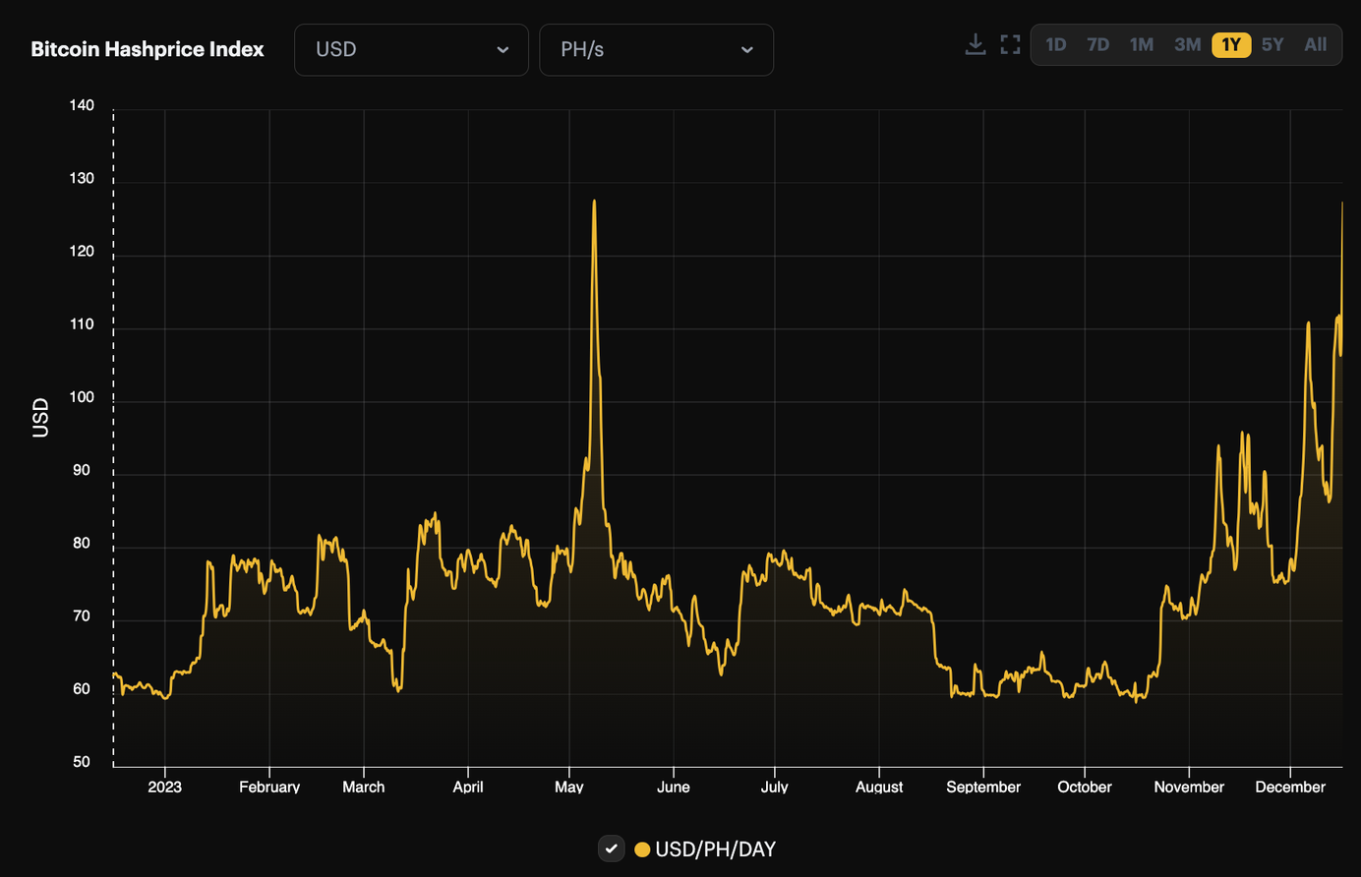Screen dimensions: 1361x877
Task: Select the 5Y timeframe
Action: (x=1272, y=44)
